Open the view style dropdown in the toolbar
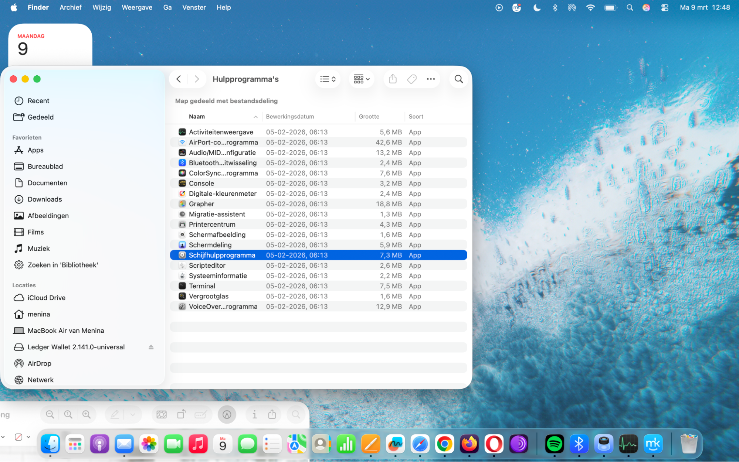 (328, 79)
